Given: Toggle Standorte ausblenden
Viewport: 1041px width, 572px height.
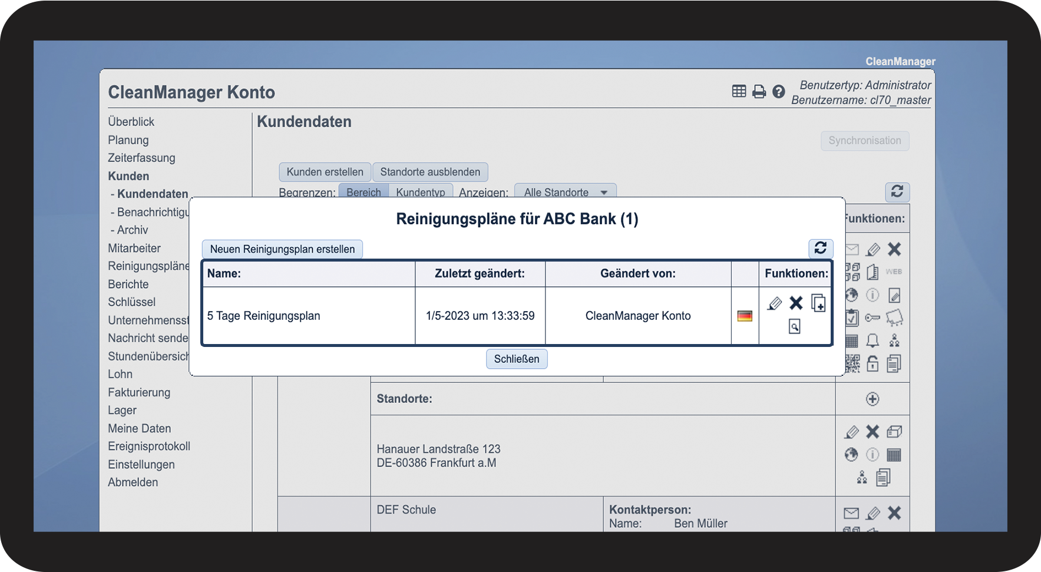Looking at the screenshot, I should 430,172.
